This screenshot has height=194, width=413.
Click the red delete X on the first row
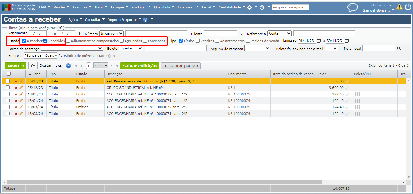click(16, 81)
